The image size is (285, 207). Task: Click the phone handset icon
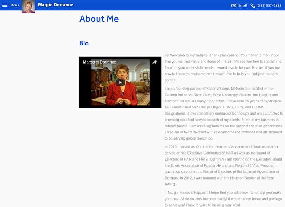[253, 6]
